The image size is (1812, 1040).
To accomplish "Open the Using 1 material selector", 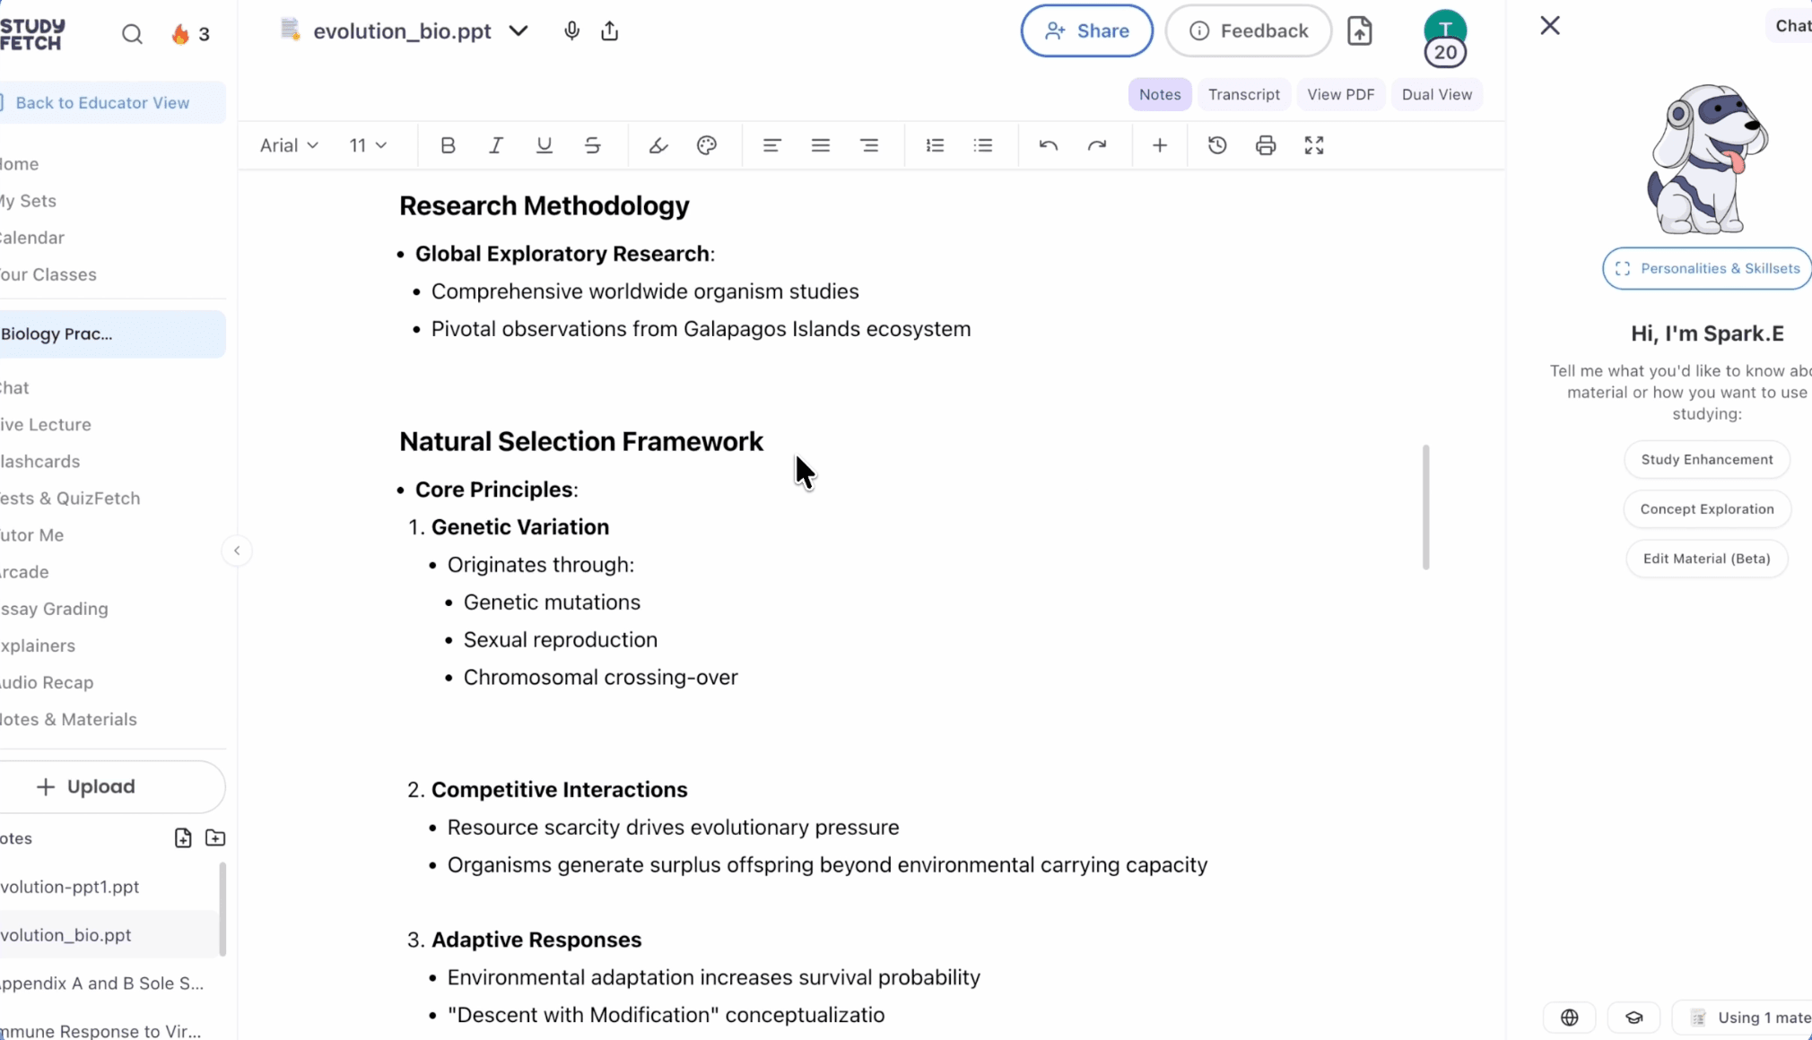I will (x=1742, y=1017).
